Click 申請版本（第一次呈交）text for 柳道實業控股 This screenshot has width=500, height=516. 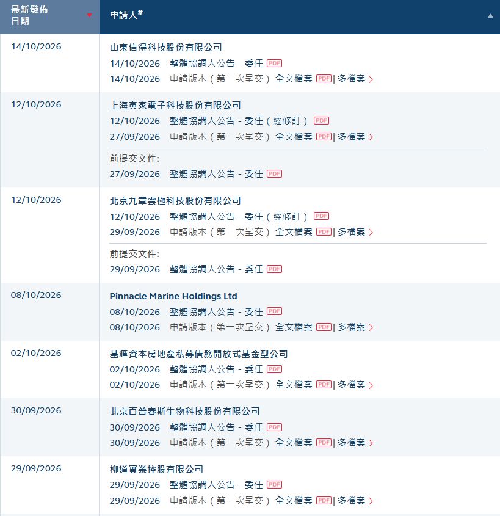point(220,501)
